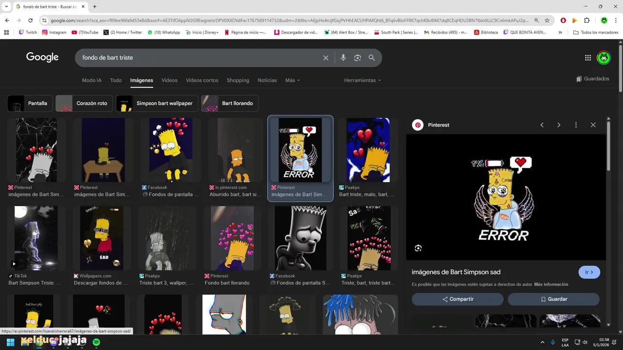Show more bookmarks with chevron
The height and width of the screenshot is (350, 623).
(560, 33)
